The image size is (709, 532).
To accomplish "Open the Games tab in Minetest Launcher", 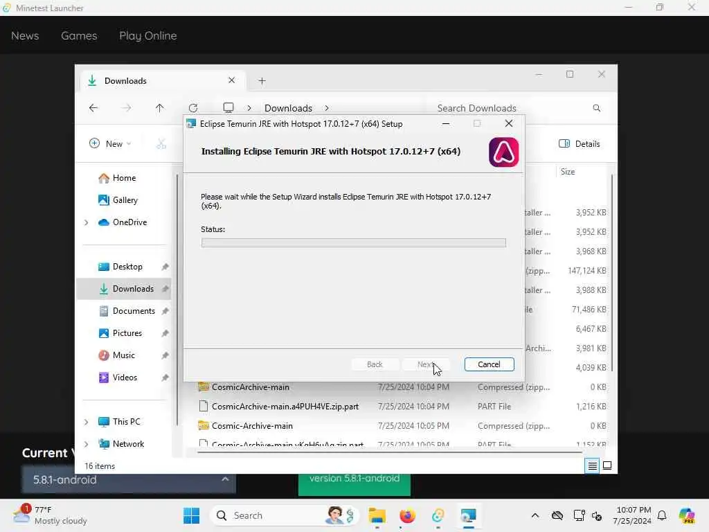I will click(x=79, y=36).
